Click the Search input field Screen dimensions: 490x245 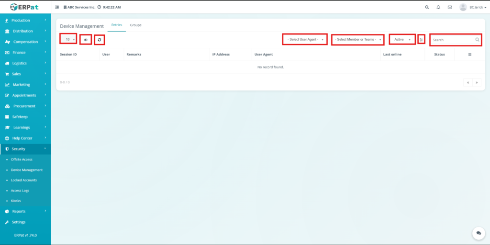[x=452, y=40]
